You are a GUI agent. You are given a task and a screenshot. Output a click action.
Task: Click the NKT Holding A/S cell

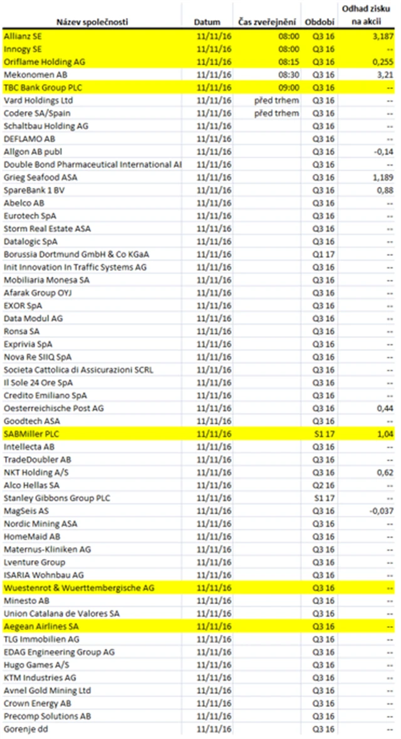[36, 472]
